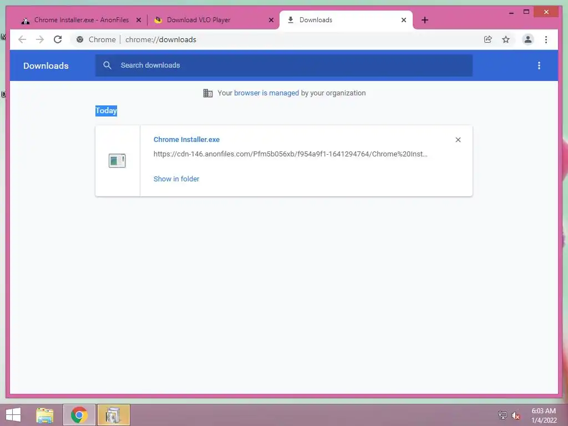Close the Downloads tab
The image size is (568, 426).
tap(404, 21)
